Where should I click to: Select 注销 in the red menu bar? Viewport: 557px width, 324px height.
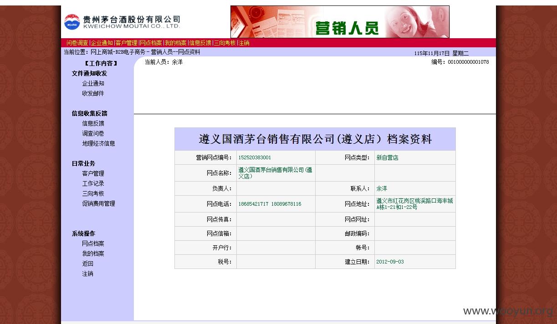244,43
